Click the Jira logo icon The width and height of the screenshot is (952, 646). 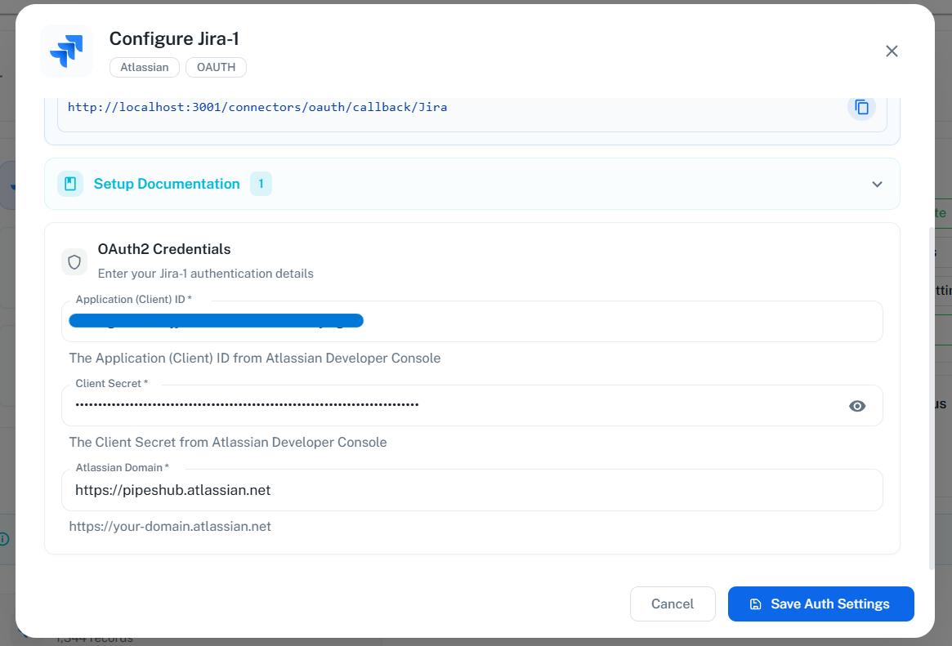[x=66, y=51]
